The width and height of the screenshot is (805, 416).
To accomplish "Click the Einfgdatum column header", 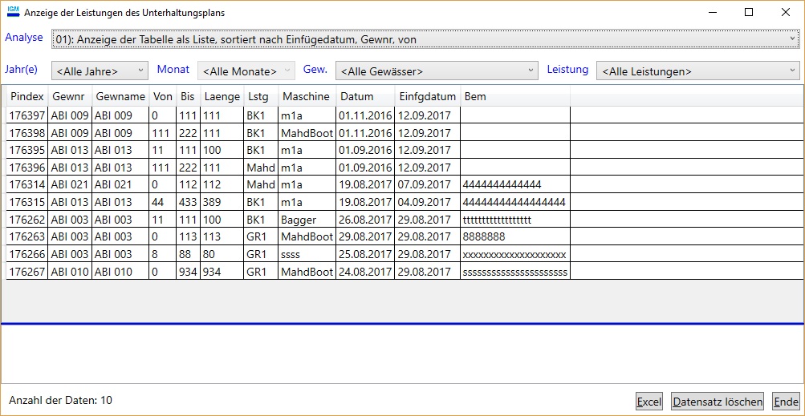I will point(427,96).
